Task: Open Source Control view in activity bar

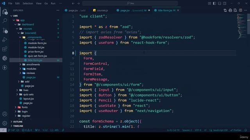Action: tap(5, 30)
